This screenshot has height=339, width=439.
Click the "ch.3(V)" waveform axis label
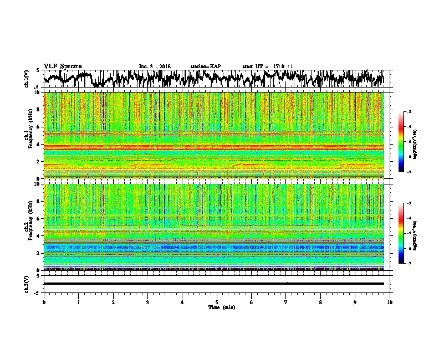(27, 284)
